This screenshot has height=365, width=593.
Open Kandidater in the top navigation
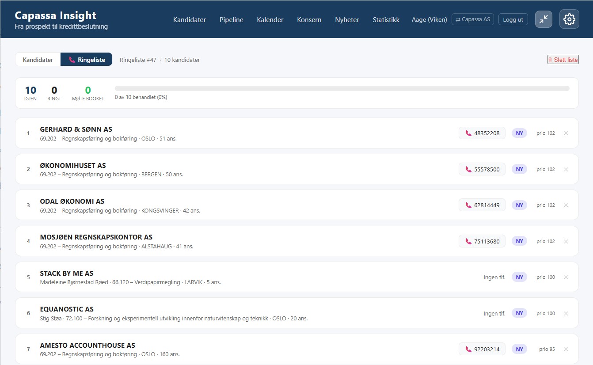pos(190,19)
